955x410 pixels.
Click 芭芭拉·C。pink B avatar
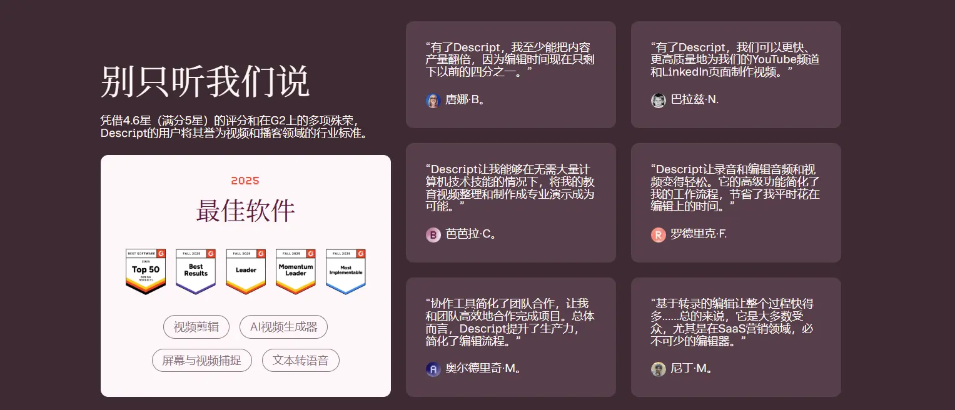(433, 235)
